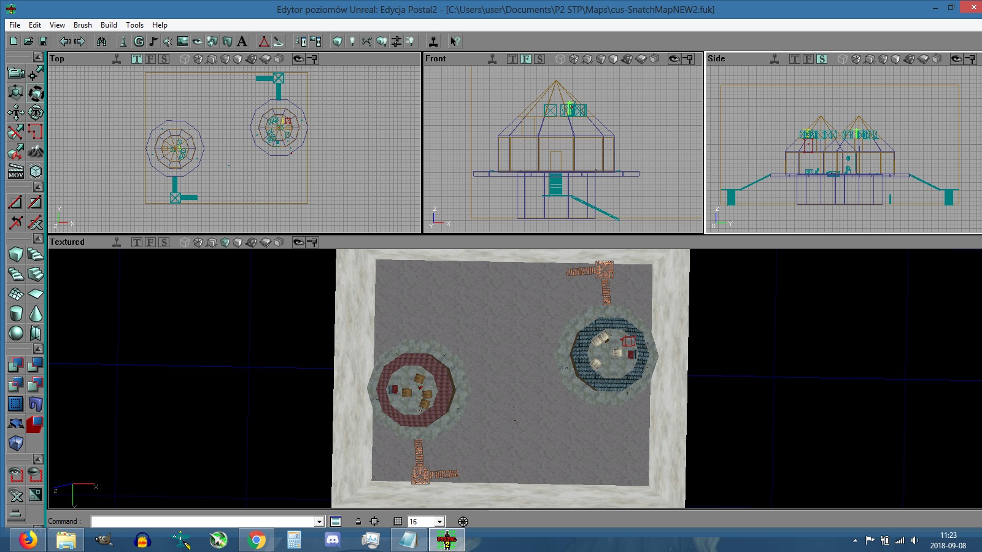Viewport: 982px width, 552px height.
Task: Open Discord from the taskbar
Action: [x=332, y=540]
